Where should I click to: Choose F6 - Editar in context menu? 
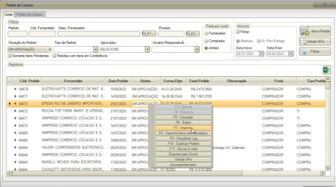(x=183, y=122)
